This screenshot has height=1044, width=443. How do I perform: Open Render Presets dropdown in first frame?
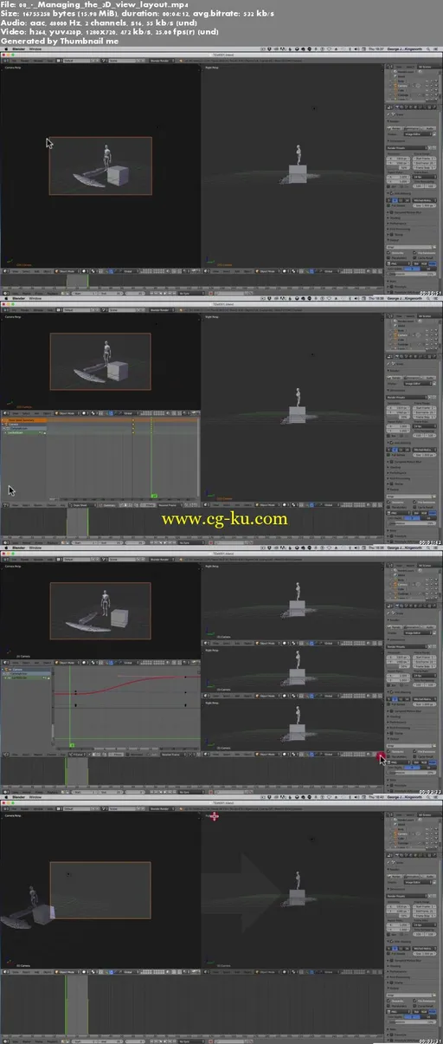(407, 148)
